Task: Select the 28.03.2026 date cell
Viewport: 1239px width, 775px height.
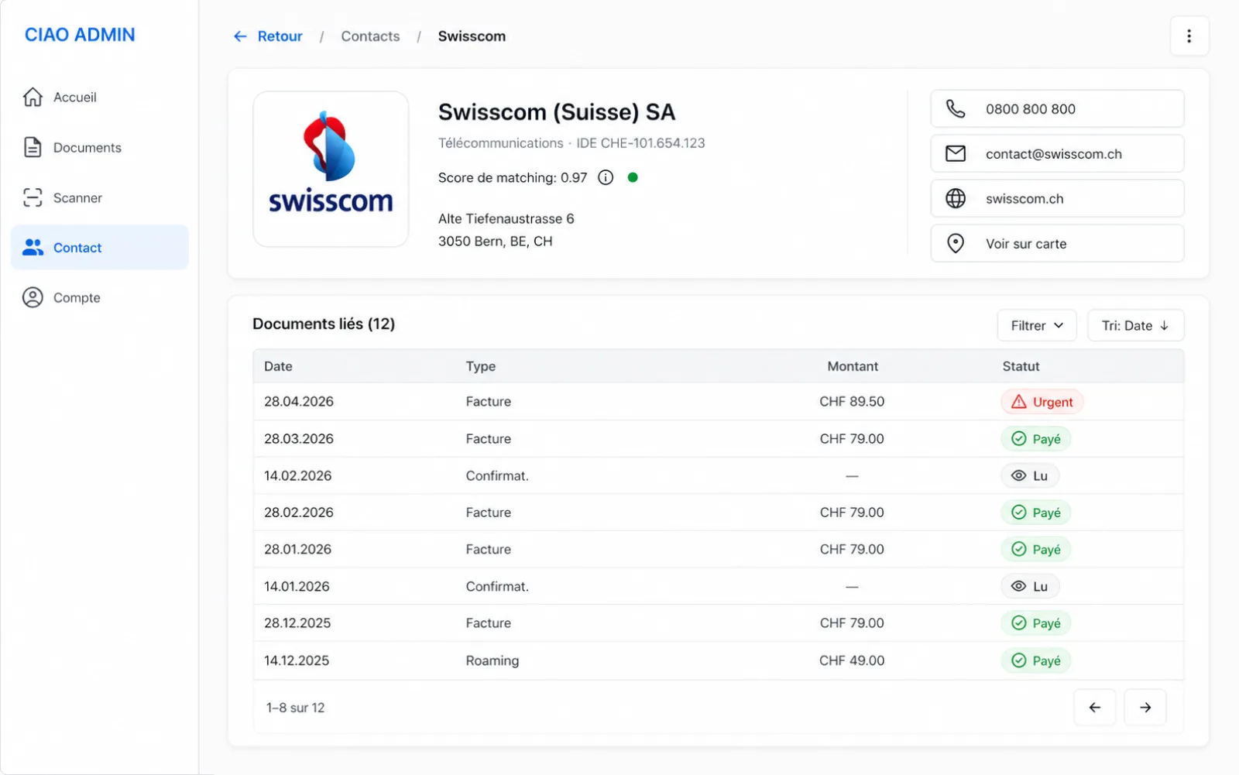Action: coord(299,439)
